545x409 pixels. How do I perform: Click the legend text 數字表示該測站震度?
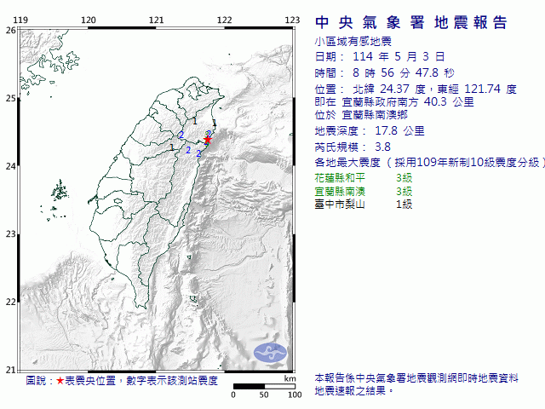click(x=172, y=381)
